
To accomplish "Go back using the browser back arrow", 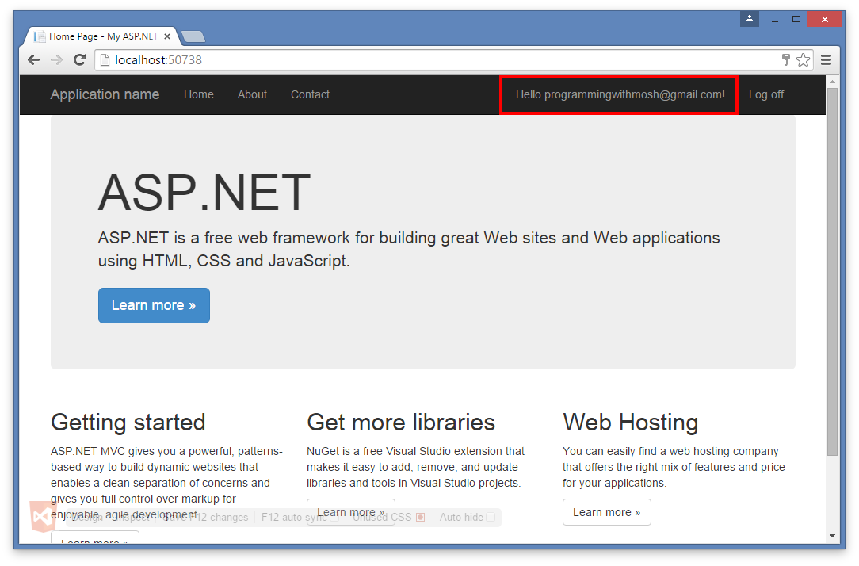I will click(x=33, y=59).
